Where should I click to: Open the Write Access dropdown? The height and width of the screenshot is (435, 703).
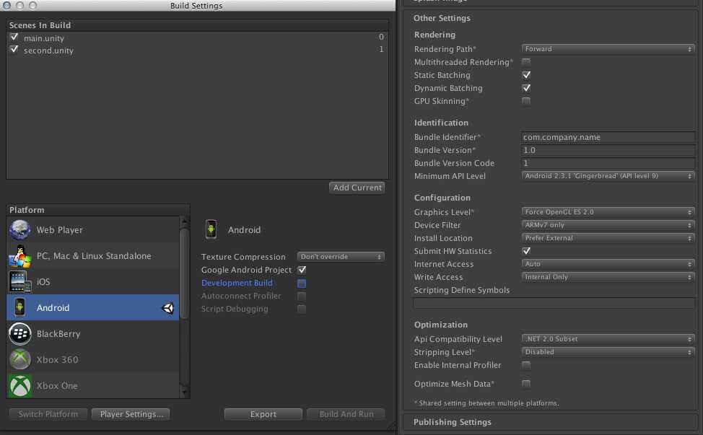tap(608, 277)
